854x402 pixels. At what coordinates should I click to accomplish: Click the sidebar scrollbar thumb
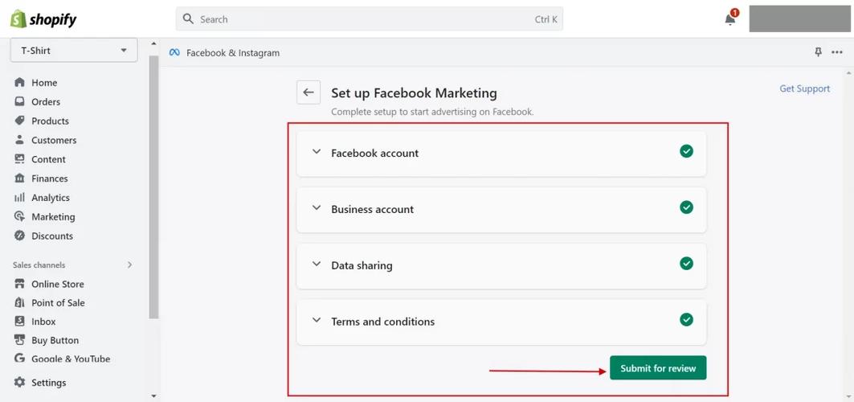(x=153, y=187)
